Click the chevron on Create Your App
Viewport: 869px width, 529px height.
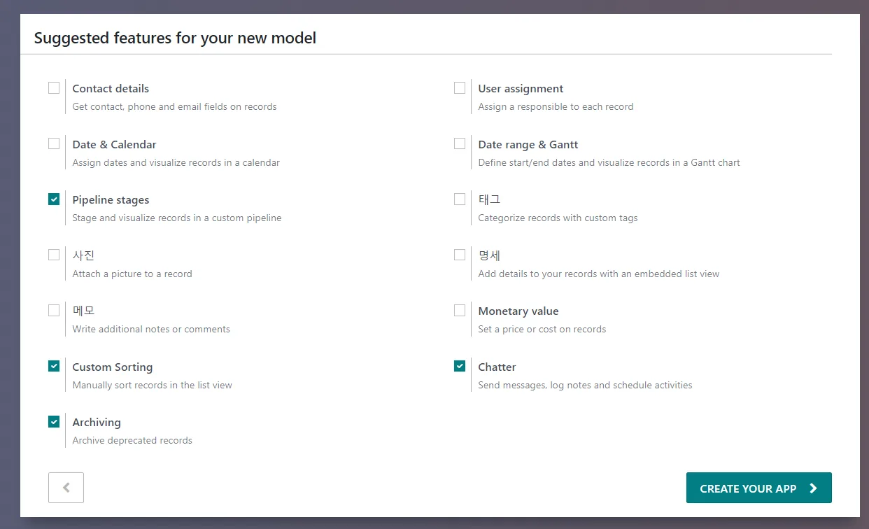click(813, 488)
